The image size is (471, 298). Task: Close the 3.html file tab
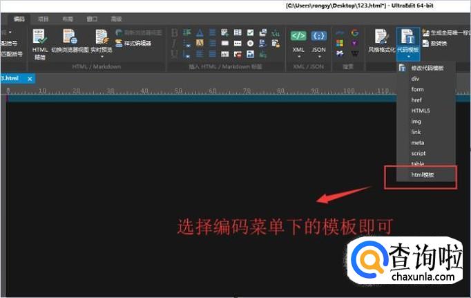(30, 79)
